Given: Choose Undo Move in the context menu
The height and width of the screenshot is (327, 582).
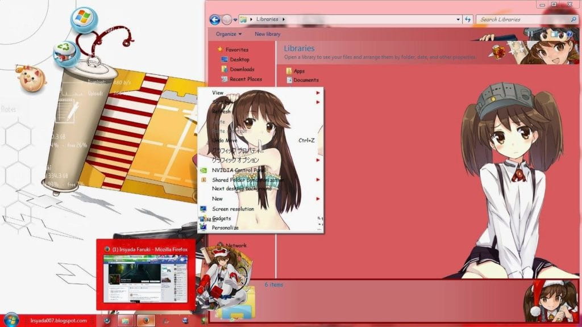Looking at the screenshot, I should tap(222, 140).
